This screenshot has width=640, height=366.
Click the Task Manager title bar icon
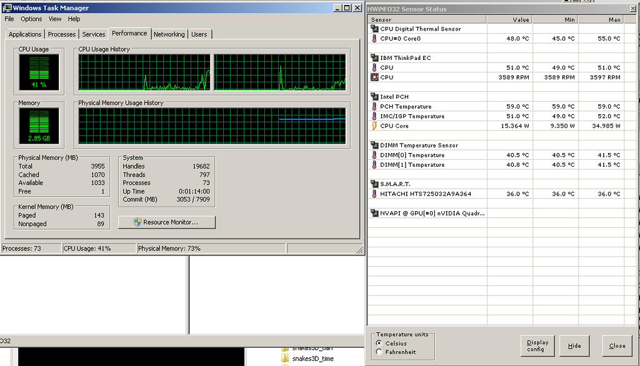pos(7,7)
